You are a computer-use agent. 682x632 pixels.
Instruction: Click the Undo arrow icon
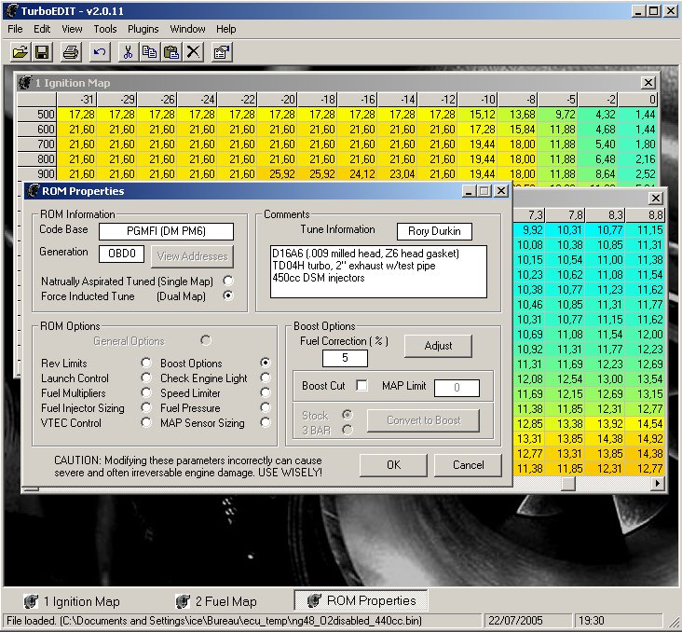(100, 52)
